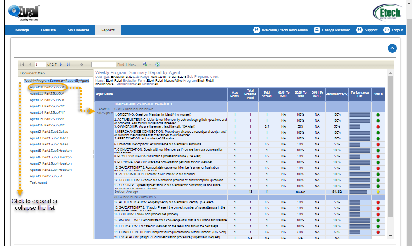Go to the first page of the report
Image resolution: width=412 pixels, height=246 pixels.
click(x=22, y=64)
